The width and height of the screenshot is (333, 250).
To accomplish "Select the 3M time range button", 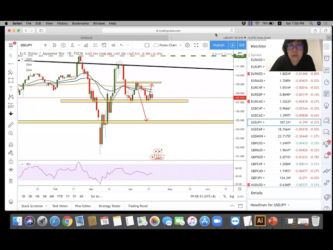I will [45, 196].
